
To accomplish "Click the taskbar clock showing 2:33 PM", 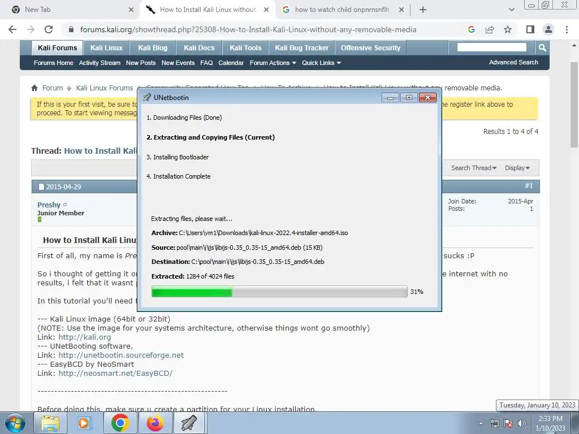I will [x=550, y=423].
